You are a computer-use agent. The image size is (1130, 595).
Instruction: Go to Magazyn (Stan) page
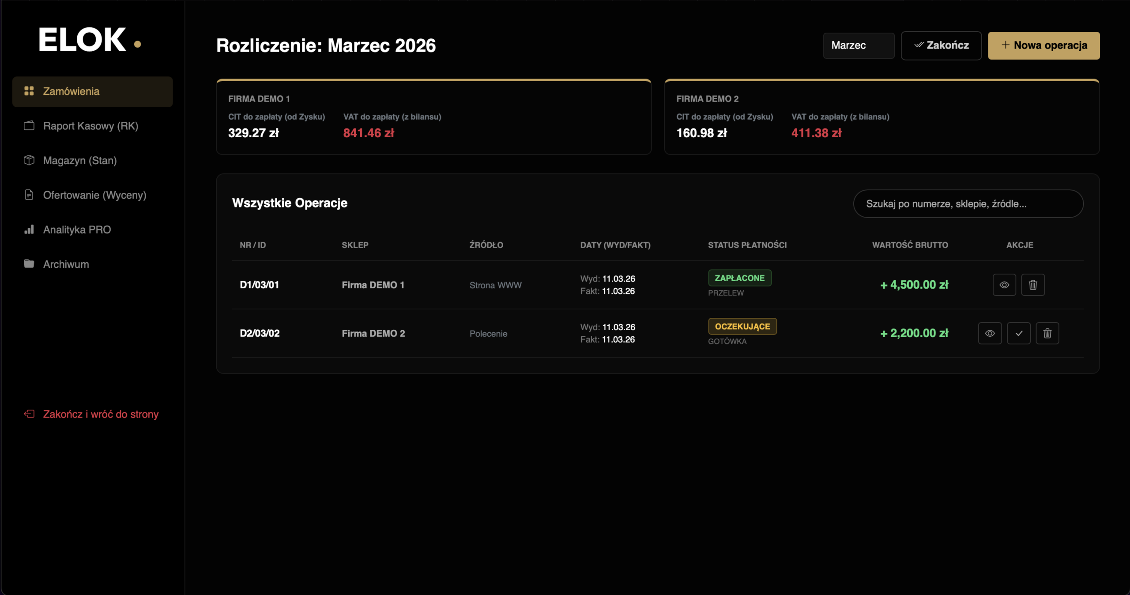point(80,160)
